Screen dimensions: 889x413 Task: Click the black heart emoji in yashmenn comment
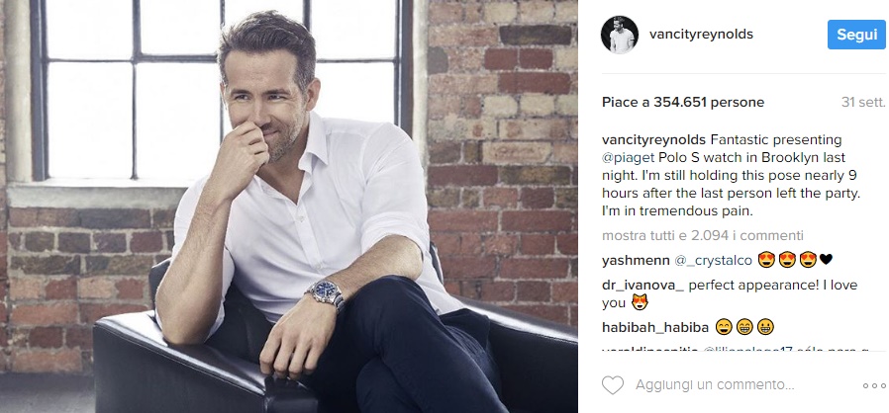pyautogui.click(x=826, y=260)
